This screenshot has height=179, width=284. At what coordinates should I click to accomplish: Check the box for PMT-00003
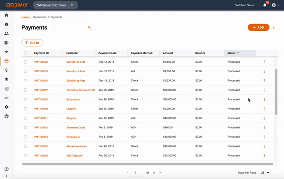click(26, 71)
